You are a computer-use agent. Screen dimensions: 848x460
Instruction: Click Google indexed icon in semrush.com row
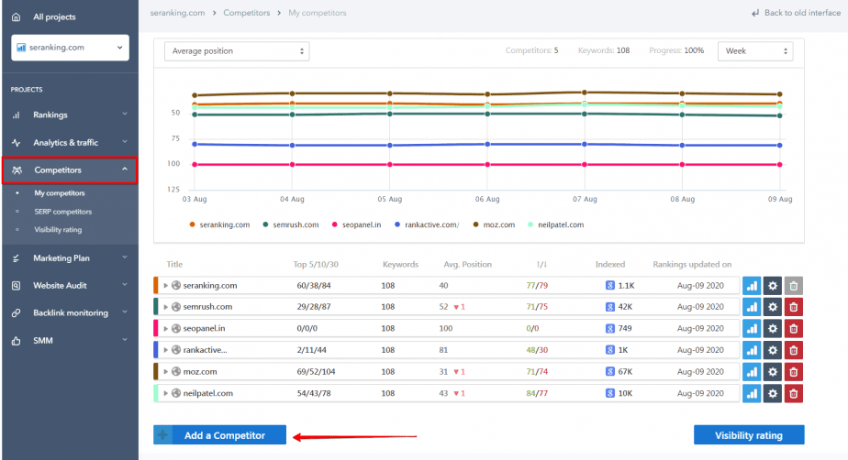pos(610,307)
